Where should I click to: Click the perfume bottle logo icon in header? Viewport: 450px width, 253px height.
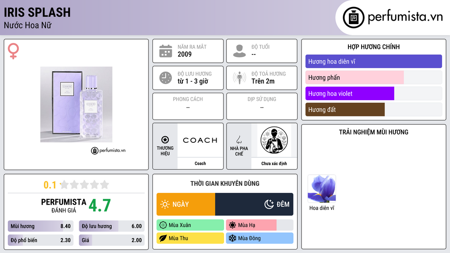click(x=353, y=18)
